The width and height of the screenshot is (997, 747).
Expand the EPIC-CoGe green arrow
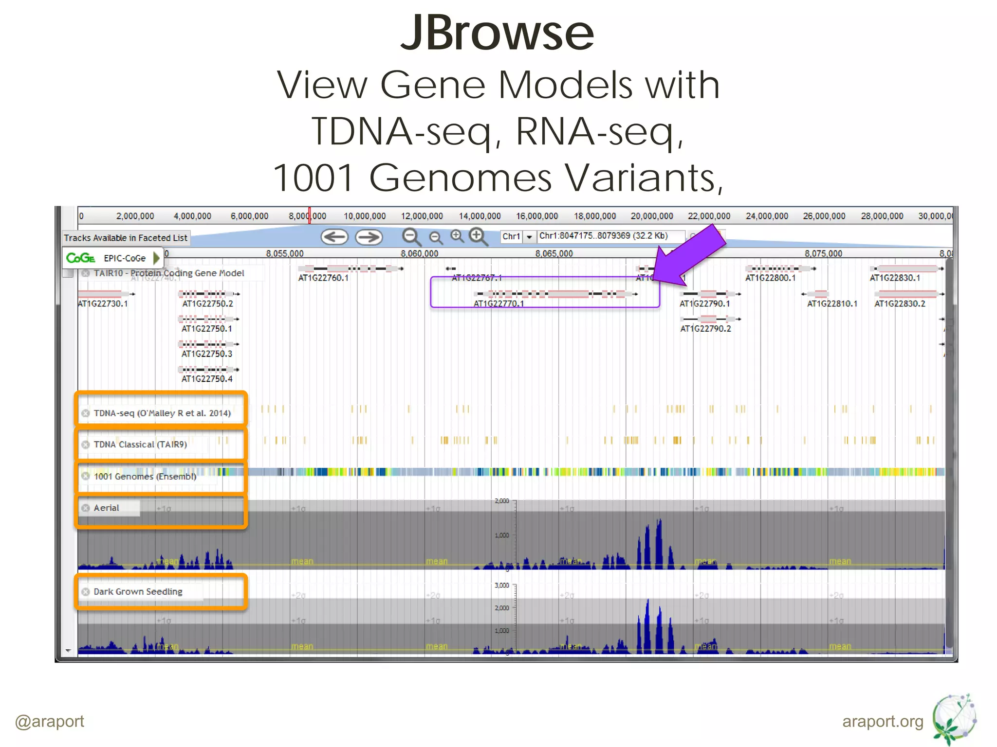coord(156,258)
